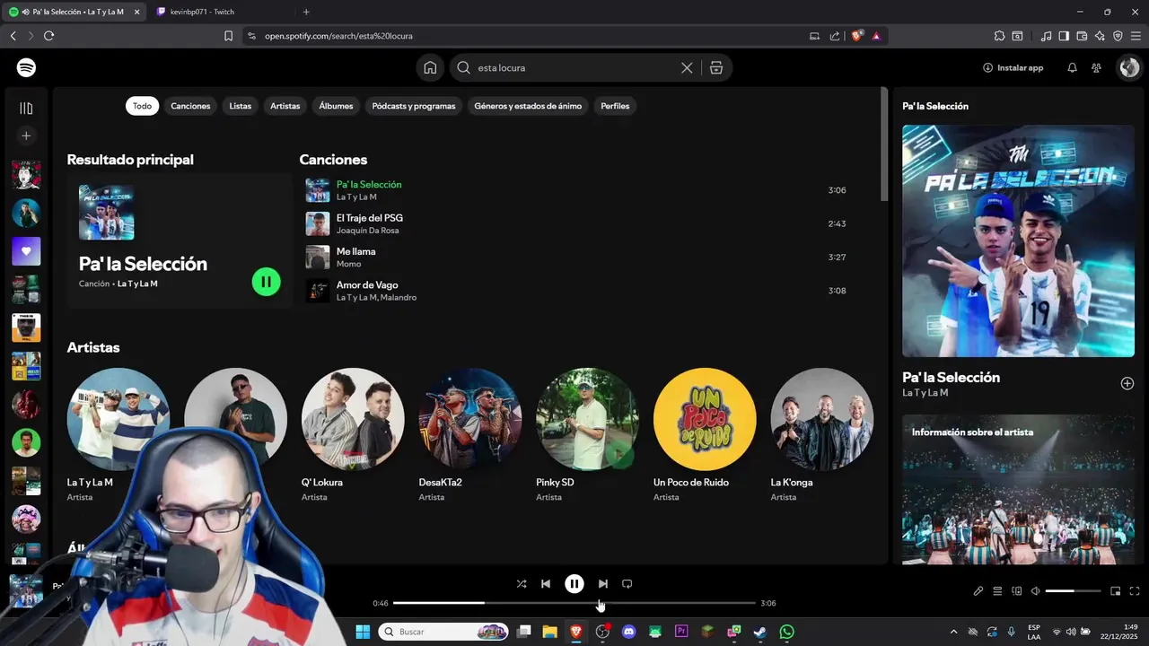1149x646 pixels.
Task: Open friend activity icon
Action: click(x=1096, y=68)
